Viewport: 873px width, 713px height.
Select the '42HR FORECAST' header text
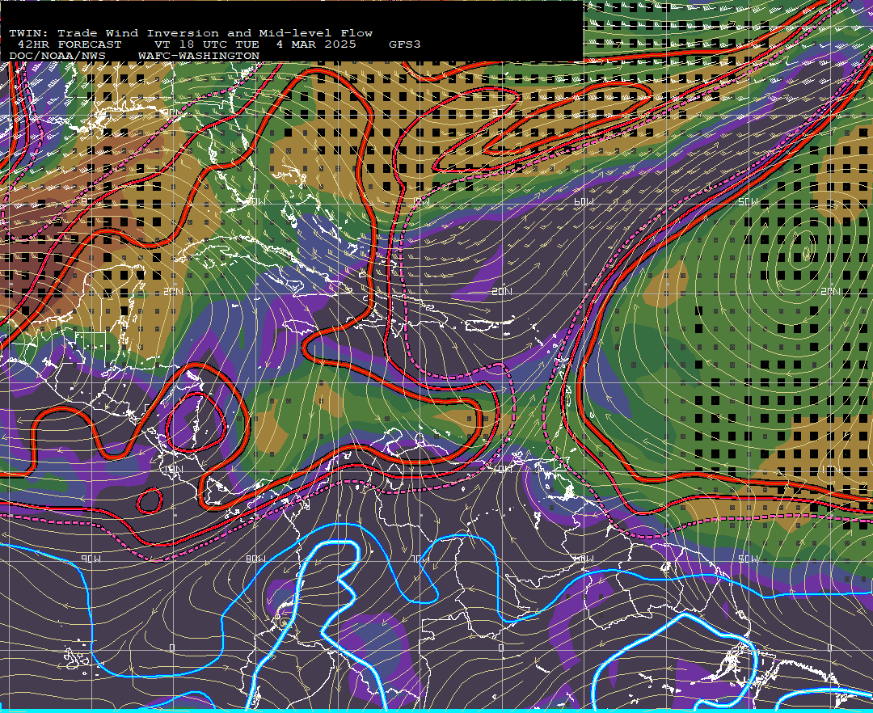[70, 44]
